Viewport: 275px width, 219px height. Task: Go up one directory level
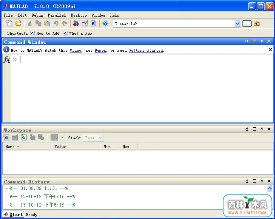tap(256, 23)
